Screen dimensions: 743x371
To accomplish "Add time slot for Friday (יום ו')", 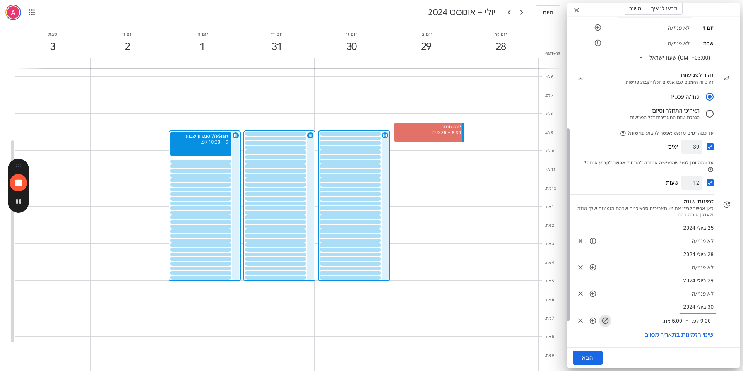I will pos(597,27).
